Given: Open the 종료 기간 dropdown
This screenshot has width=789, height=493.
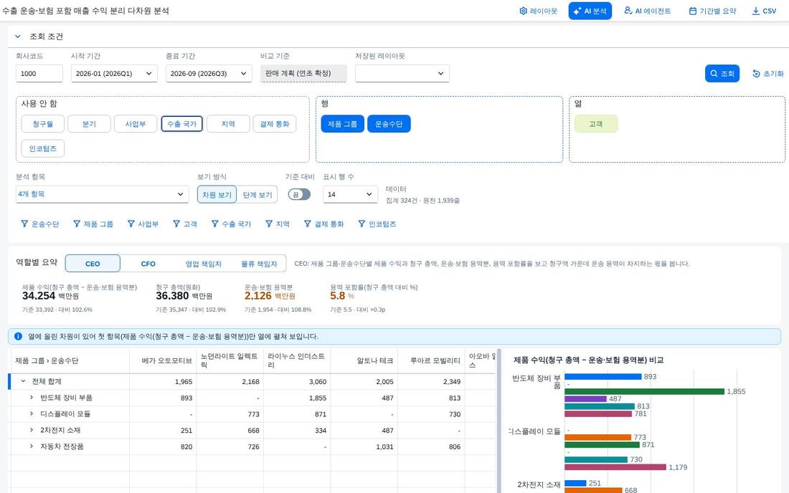Looking at the screenshot, I should (x=209, y=73).
